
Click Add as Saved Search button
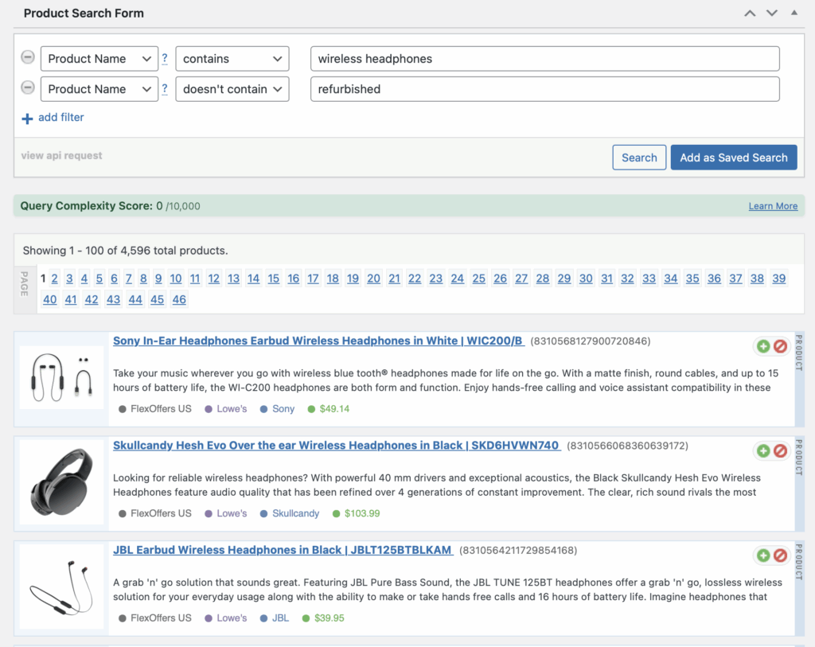733,158
